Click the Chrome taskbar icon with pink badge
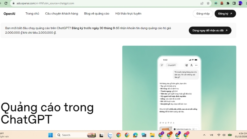 tap(186, 135)
